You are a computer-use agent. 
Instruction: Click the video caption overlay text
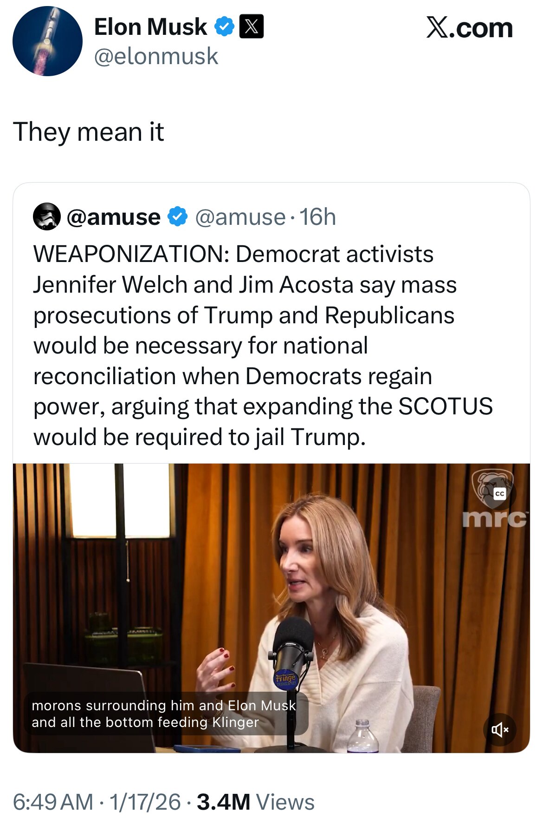coord(163,714)
